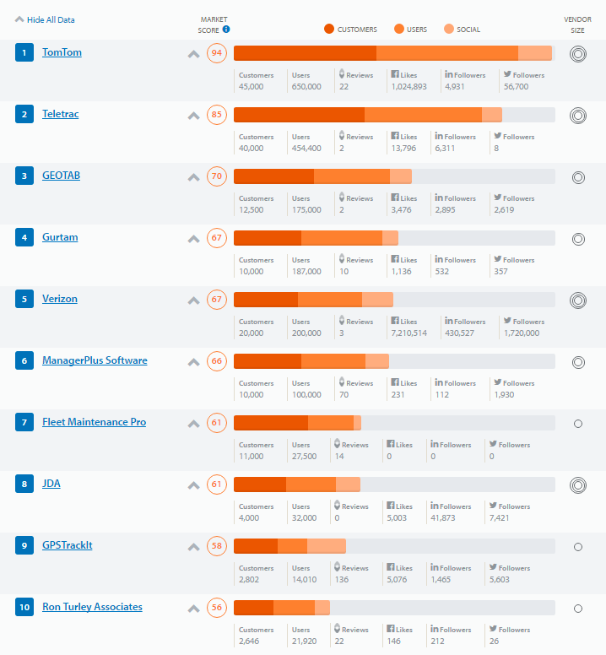The height and width of the screenshot is (655, 606).
Task: Click Teletrac's LinkedIn Followers icon
Action: (x=439, y=137)
